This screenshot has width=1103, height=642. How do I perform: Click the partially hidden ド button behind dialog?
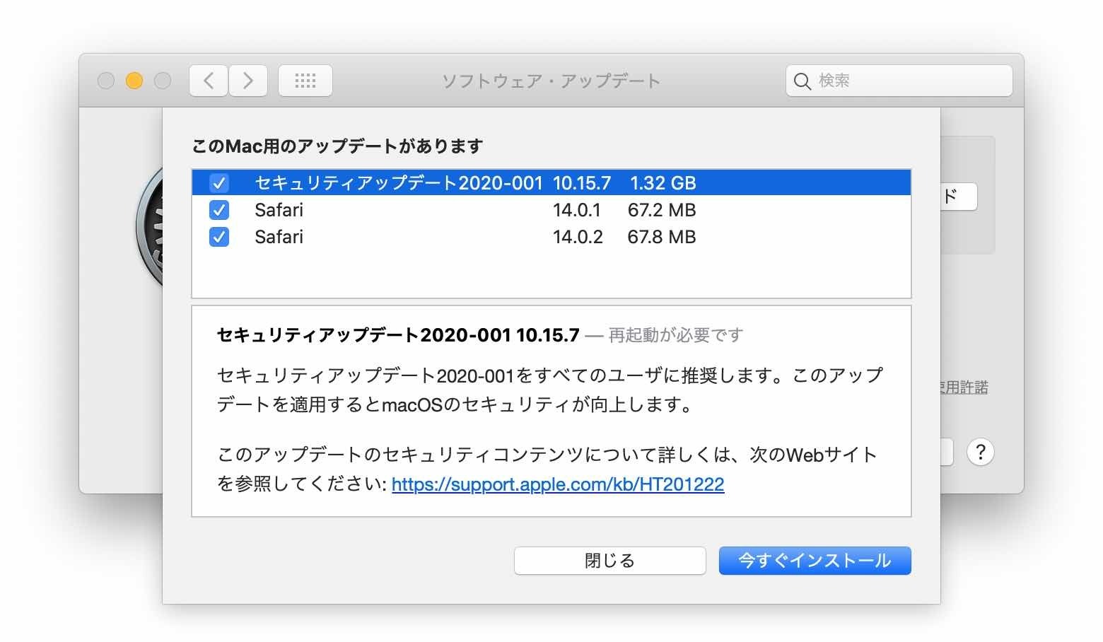point(959,197)
